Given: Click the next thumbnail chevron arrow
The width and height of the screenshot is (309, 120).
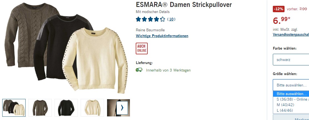Looking at the screenshot, I should [x=122, y=108].
